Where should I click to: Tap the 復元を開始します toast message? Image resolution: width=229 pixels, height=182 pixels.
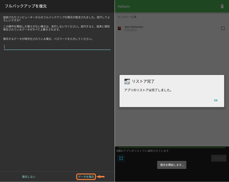[172, 165]
